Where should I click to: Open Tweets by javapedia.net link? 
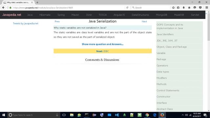tap(26, 23)
